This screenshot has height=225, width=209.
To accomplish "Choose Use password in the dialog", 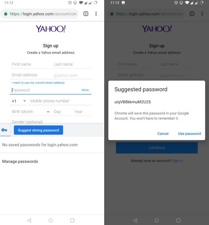I will pyautogui.click(x=189, y=134).
